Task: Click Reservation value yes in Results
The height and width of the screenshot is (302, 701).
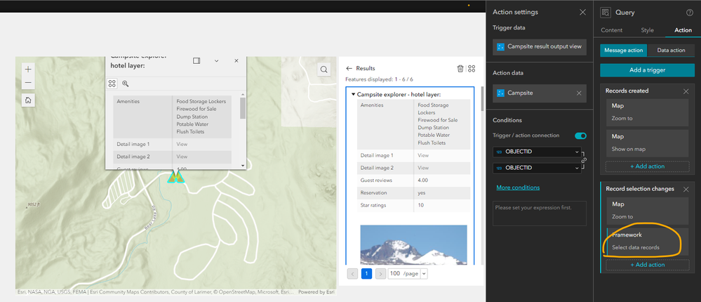Action: click(422, 193)
